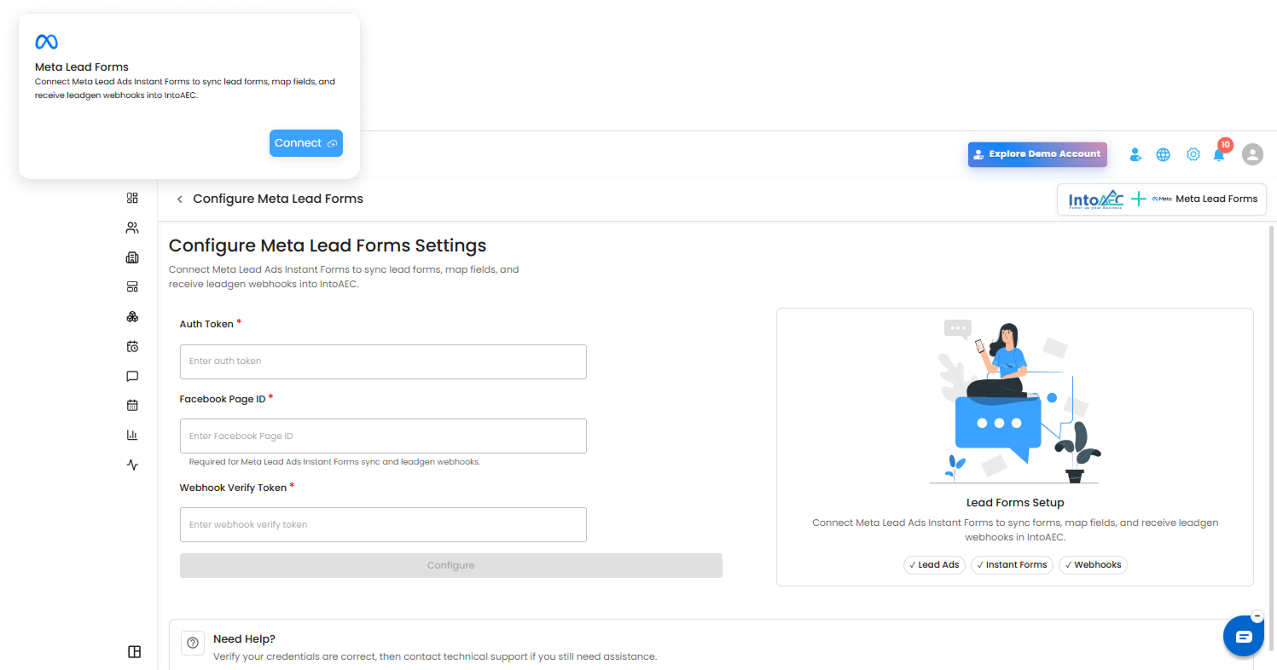Click the Webhooks chip
The image size is (1277, 670).
[1093, 565]
